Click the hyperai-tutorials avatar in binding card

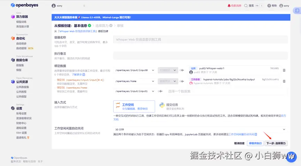(191, 83)
